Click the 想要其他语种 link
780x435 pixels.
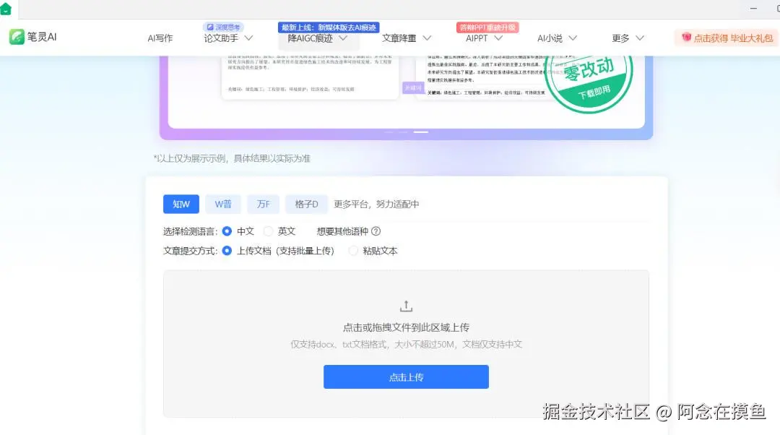point(342,231)
